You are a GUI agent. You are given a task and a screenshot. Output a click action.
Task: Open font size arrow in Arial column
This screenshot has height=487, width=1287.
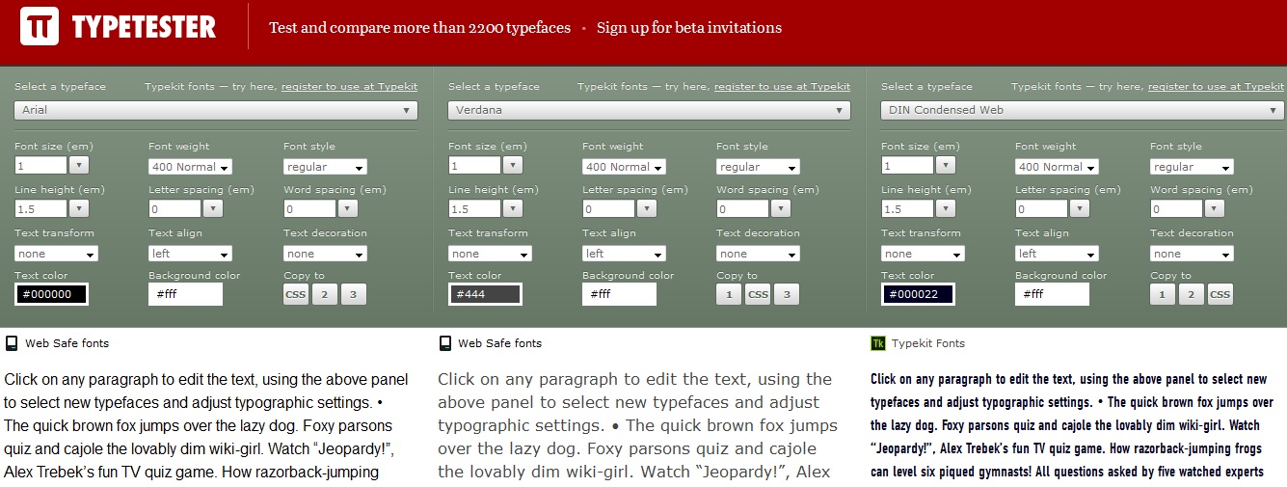pyautogui.click(x=79, y=166)
